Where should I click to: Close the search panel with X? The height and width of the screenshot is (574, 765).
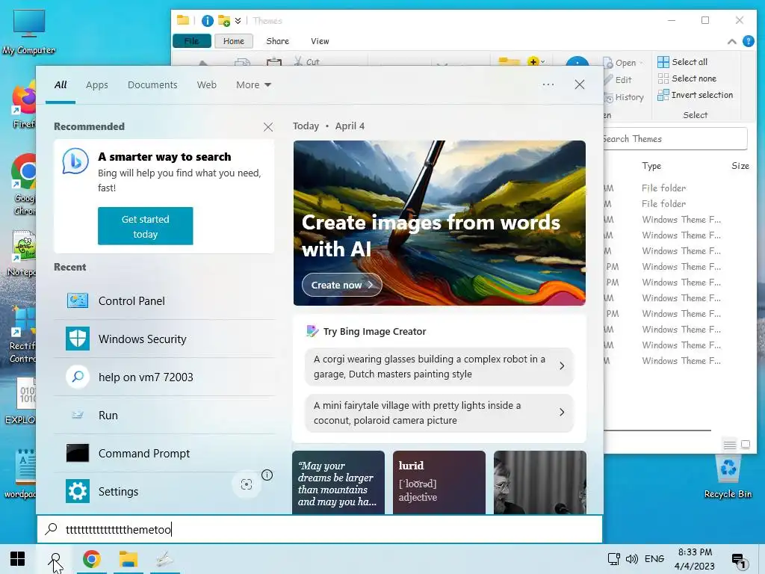(580, 84)
